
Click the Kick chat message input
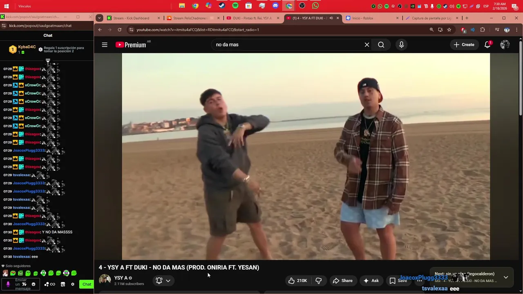20,284
